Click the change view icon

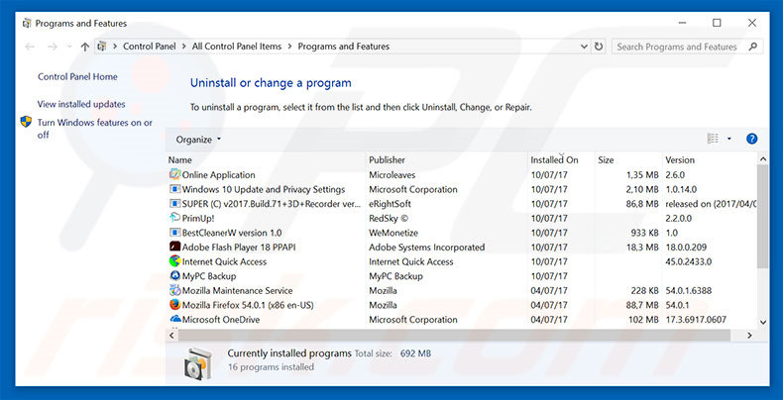pyautogui.click(x=713, y=140)
